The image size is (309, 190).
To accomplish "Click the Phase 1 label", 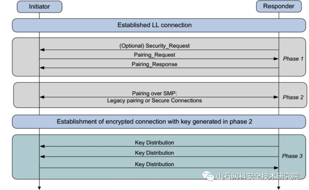I will coord(293,59).
